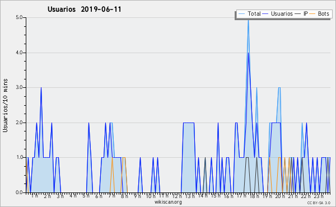Click the '20 h' x-axis label

click(280, 196)
